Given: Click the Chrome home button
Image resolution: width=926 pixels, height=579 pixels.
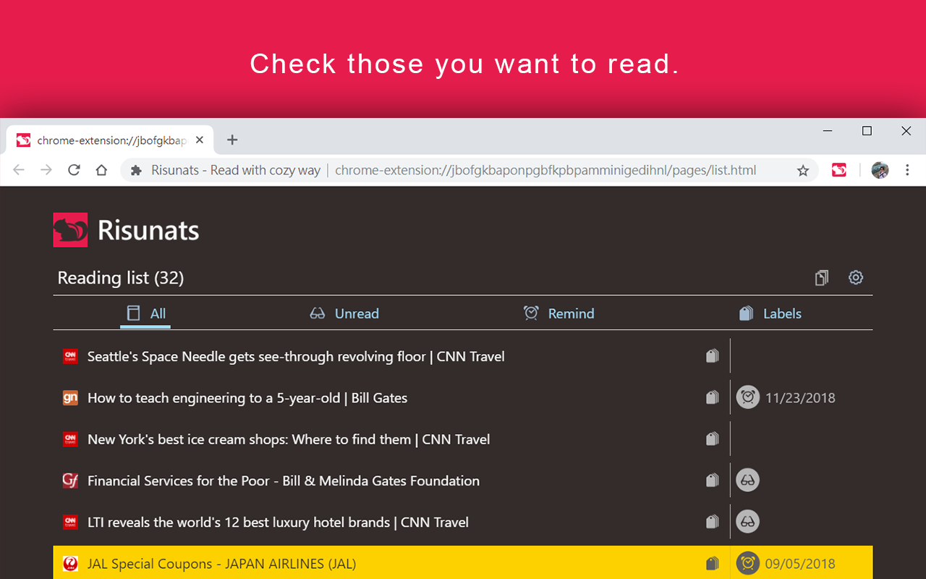Looking at the screenshot, I should tap(101, 170).
